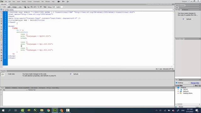This screenshot has height=113, width=201.
Task: Click the Wrap Tag coding toolbar icon
Action: 1,48
